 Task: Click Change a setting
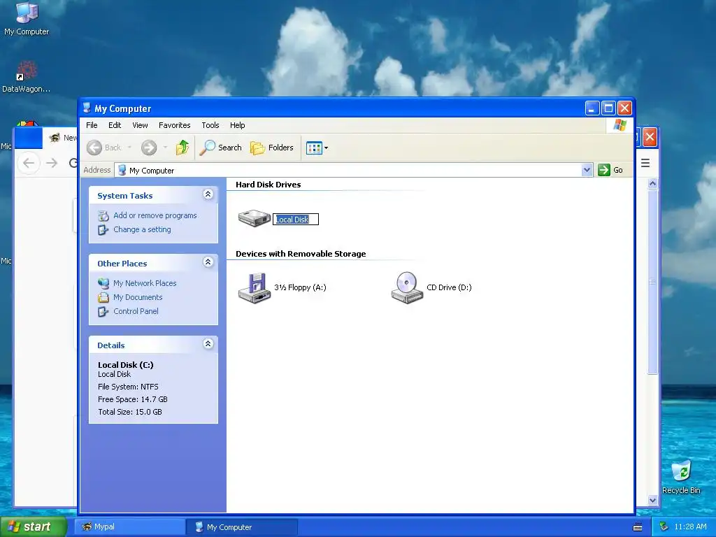point(142,229)
